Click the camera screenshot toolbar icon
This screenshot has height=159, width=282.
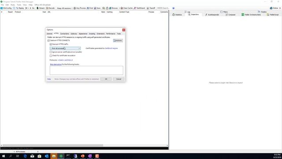(104, 8)
